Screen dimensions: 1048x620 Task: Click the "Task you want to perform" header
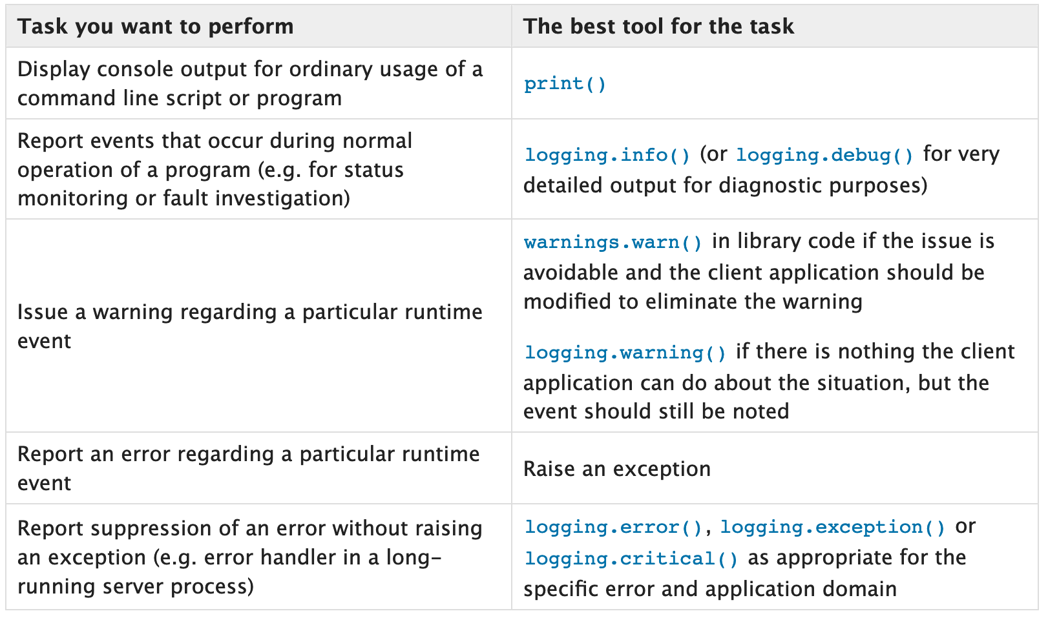[156, 26]
